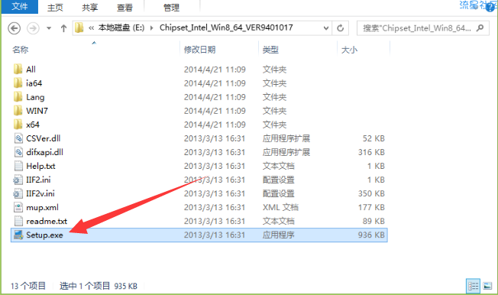Refresh the current folder
The image size is (498, 295).
[341, 28]
